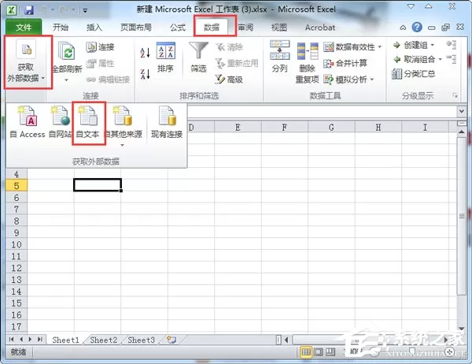Image resolution: width=472 pixels, height=364 pixels.
Task: Toggle Page Break Preview view button
Action: coord(330,352)
